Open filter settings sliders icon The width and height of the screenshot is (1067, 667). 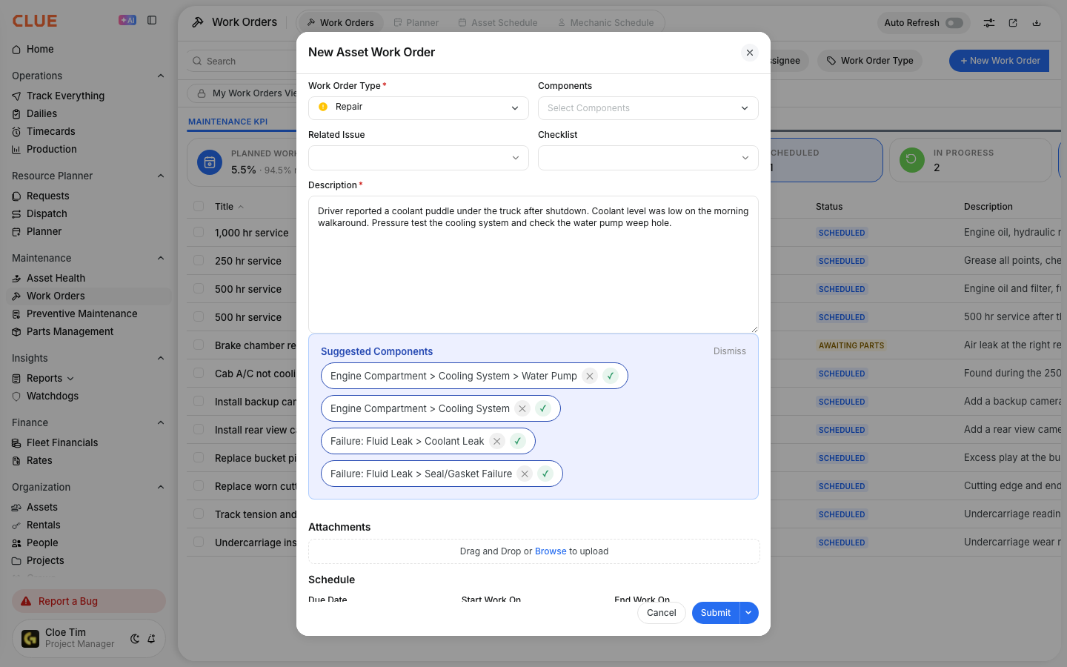coord(989,23)
